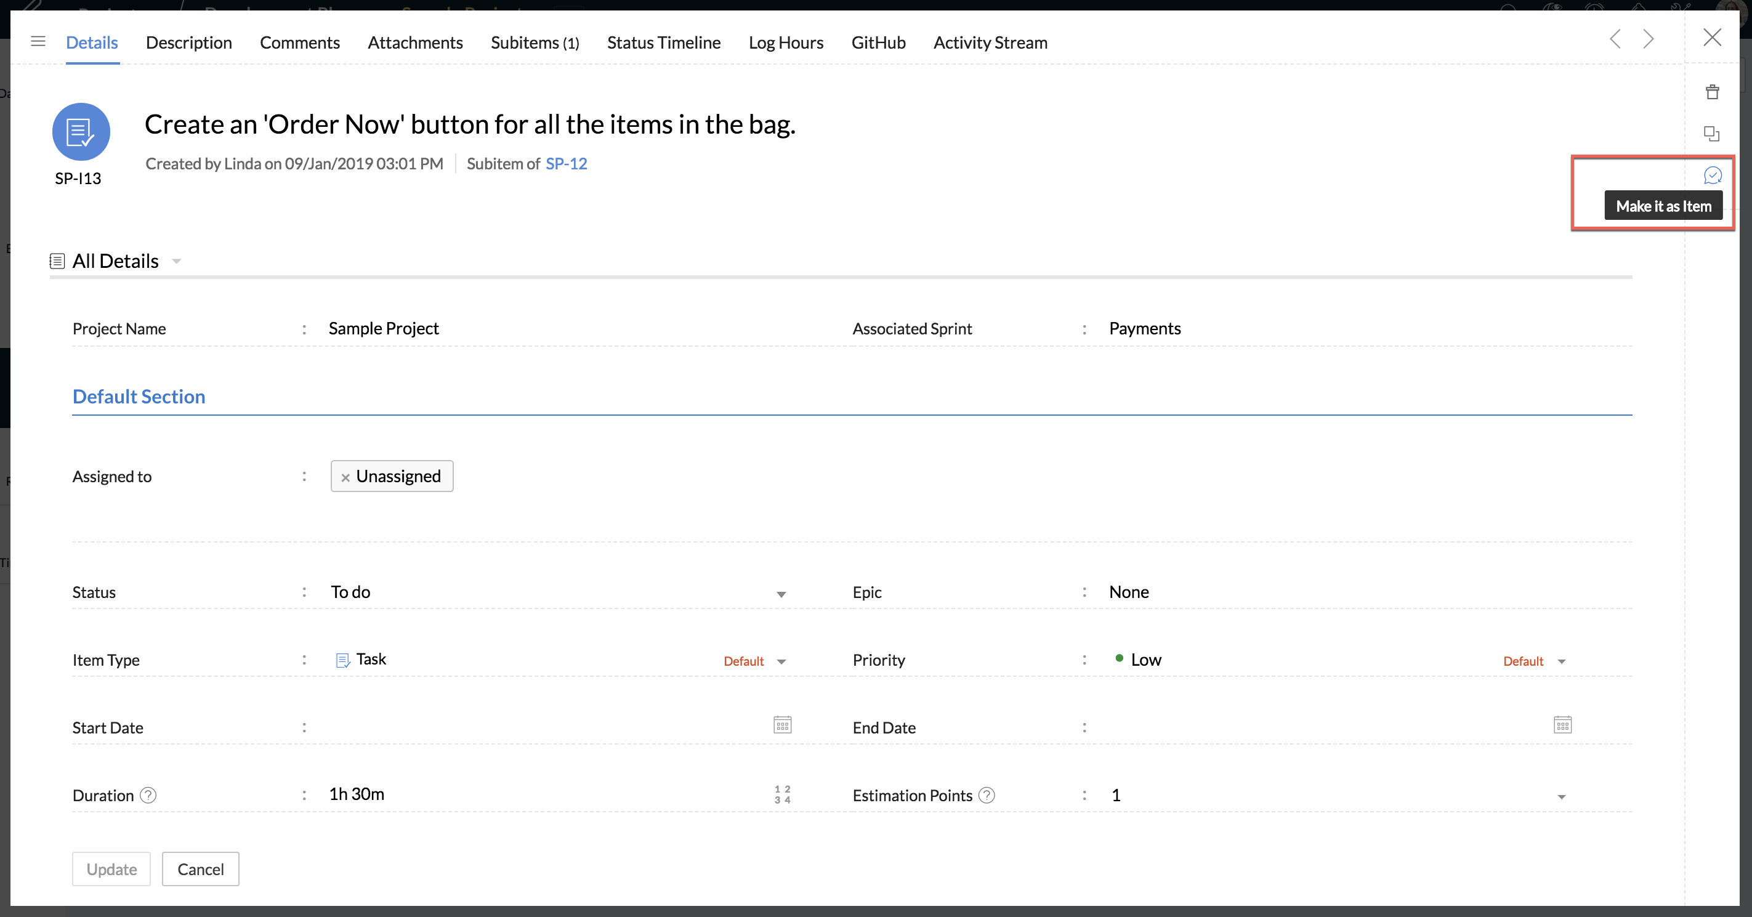This screenshot has width=1752, height=917.
Task: Open the Status To do dropdown
Action: (781, 594)
